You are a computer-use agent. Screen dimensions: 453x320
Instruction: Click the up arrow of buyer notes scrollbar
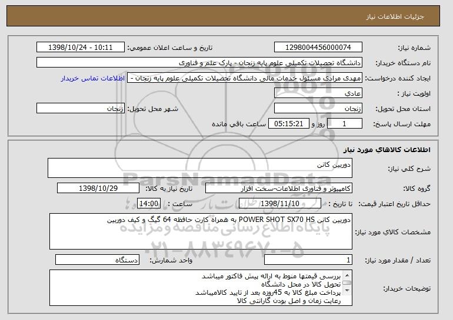(347, 275)
